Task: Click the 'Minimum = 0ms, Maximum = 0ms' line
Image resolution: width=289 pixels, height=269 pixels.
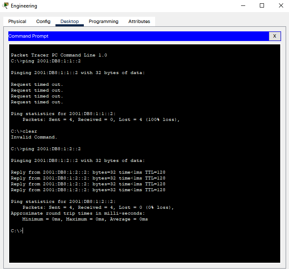Action: pyautogui.click(x=85, y=219)
